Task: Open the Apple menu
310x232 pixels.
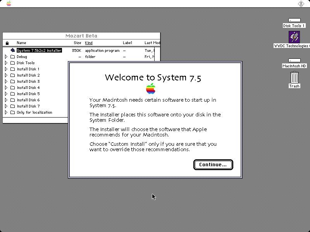Action: pos(9,3)
